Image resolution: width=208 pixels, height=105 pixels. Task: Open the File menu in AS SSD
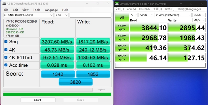(x=6, y=10)
